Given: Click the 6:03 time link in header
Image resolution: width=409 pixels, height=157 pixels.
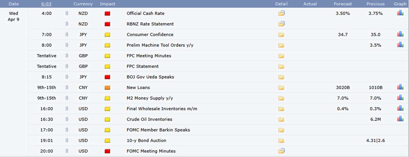Looking at the screenshot, I should [x=47, y=4].
